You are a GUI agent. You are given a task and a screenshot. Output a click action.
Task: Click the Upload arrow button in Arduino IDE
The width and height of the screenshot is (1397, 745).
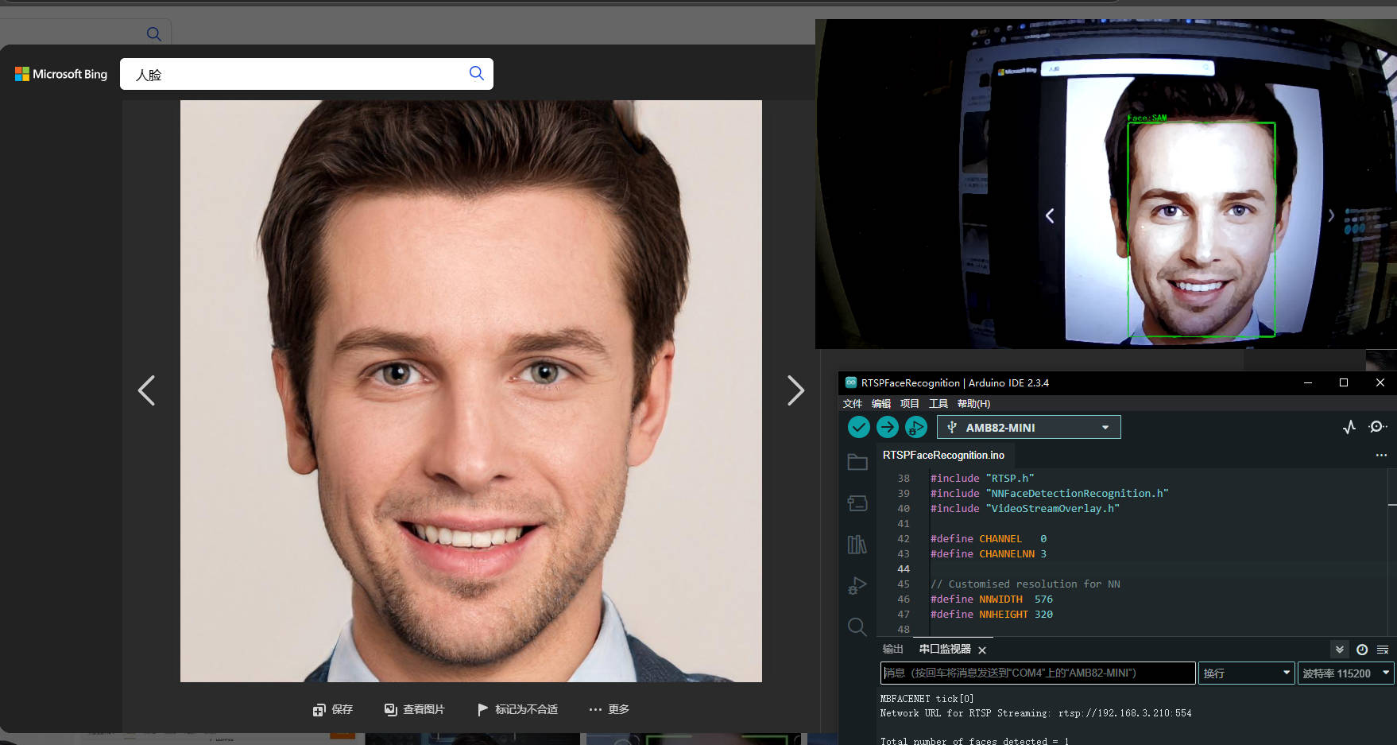[887, 428]
